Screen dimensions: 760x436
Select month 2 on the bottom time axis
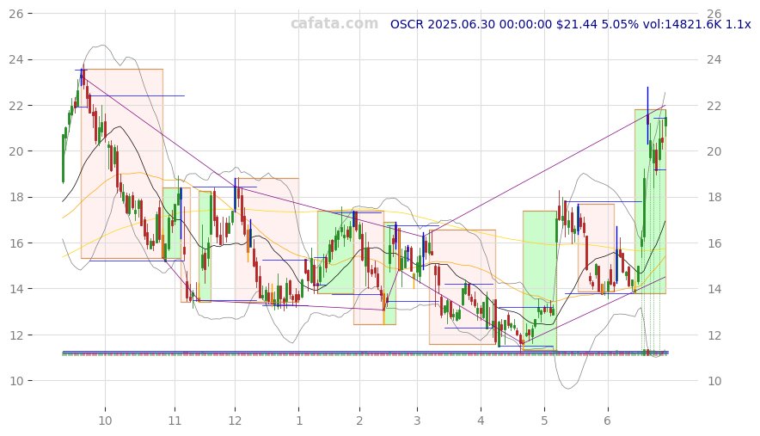click(x=359, y=421)
